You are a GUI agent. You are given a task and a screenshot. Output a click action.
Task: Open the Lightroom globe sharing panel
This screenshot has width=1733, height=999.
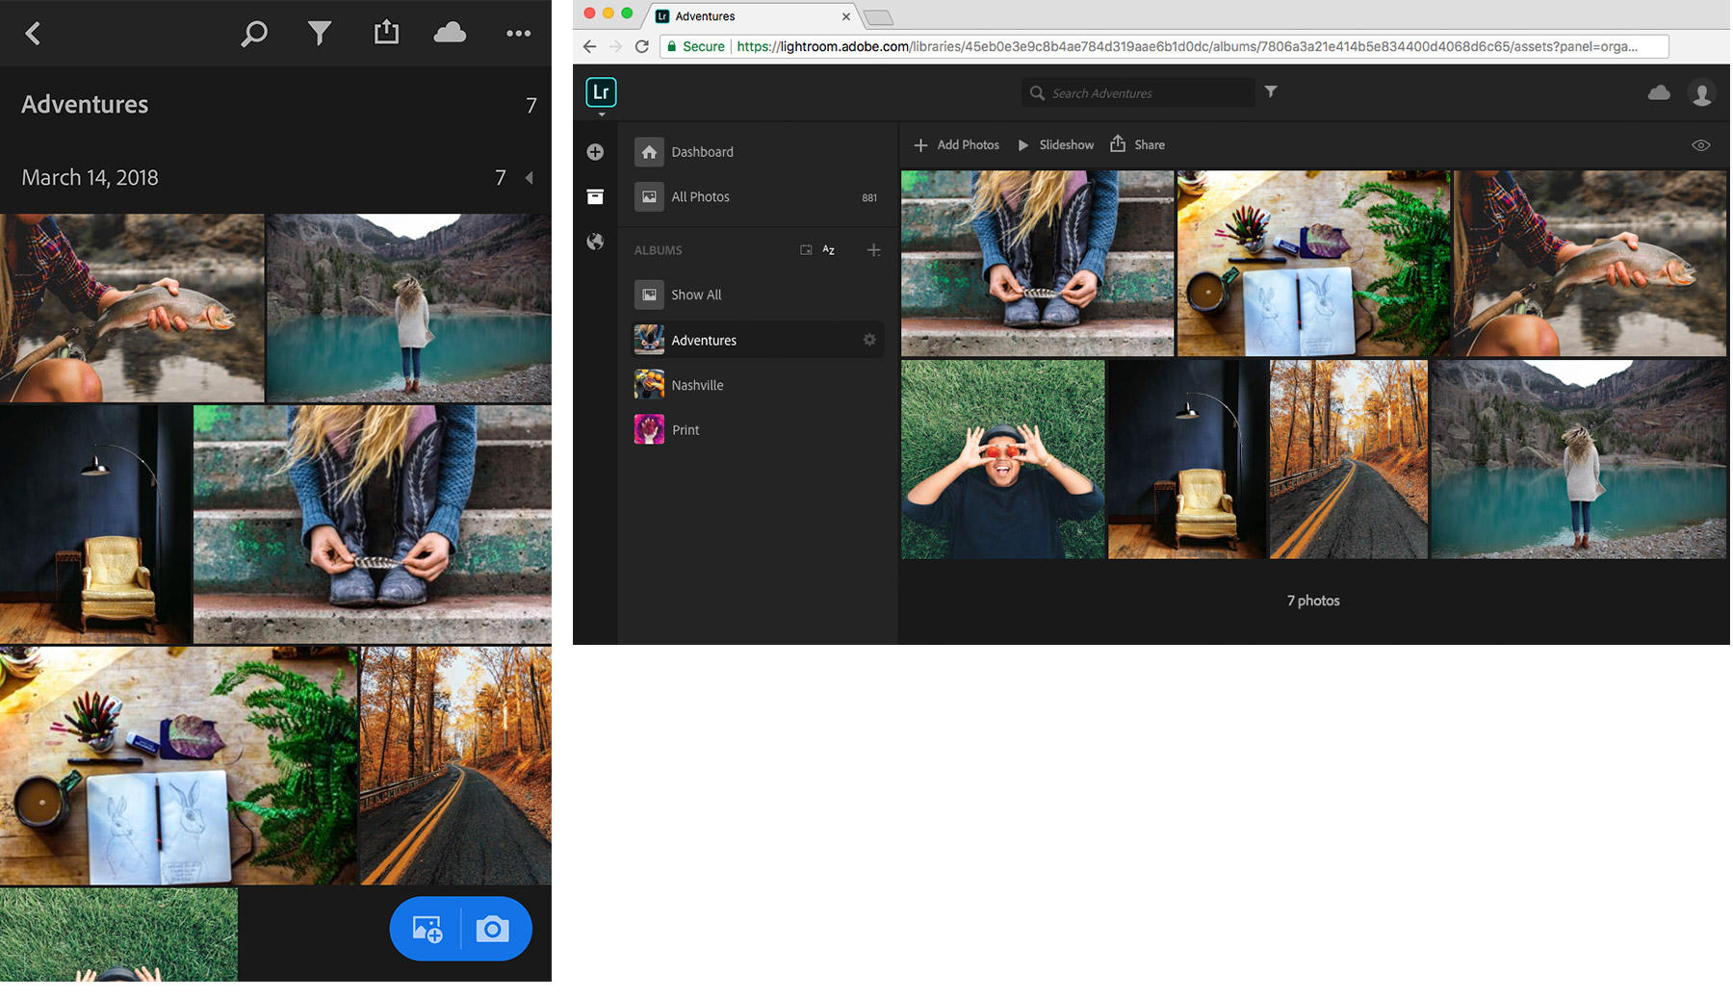coord(595,242)
